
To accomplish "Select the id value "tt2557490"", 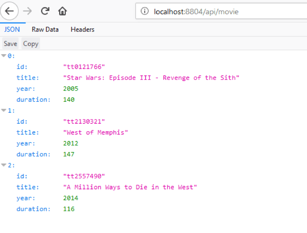I will pos(84,176).
